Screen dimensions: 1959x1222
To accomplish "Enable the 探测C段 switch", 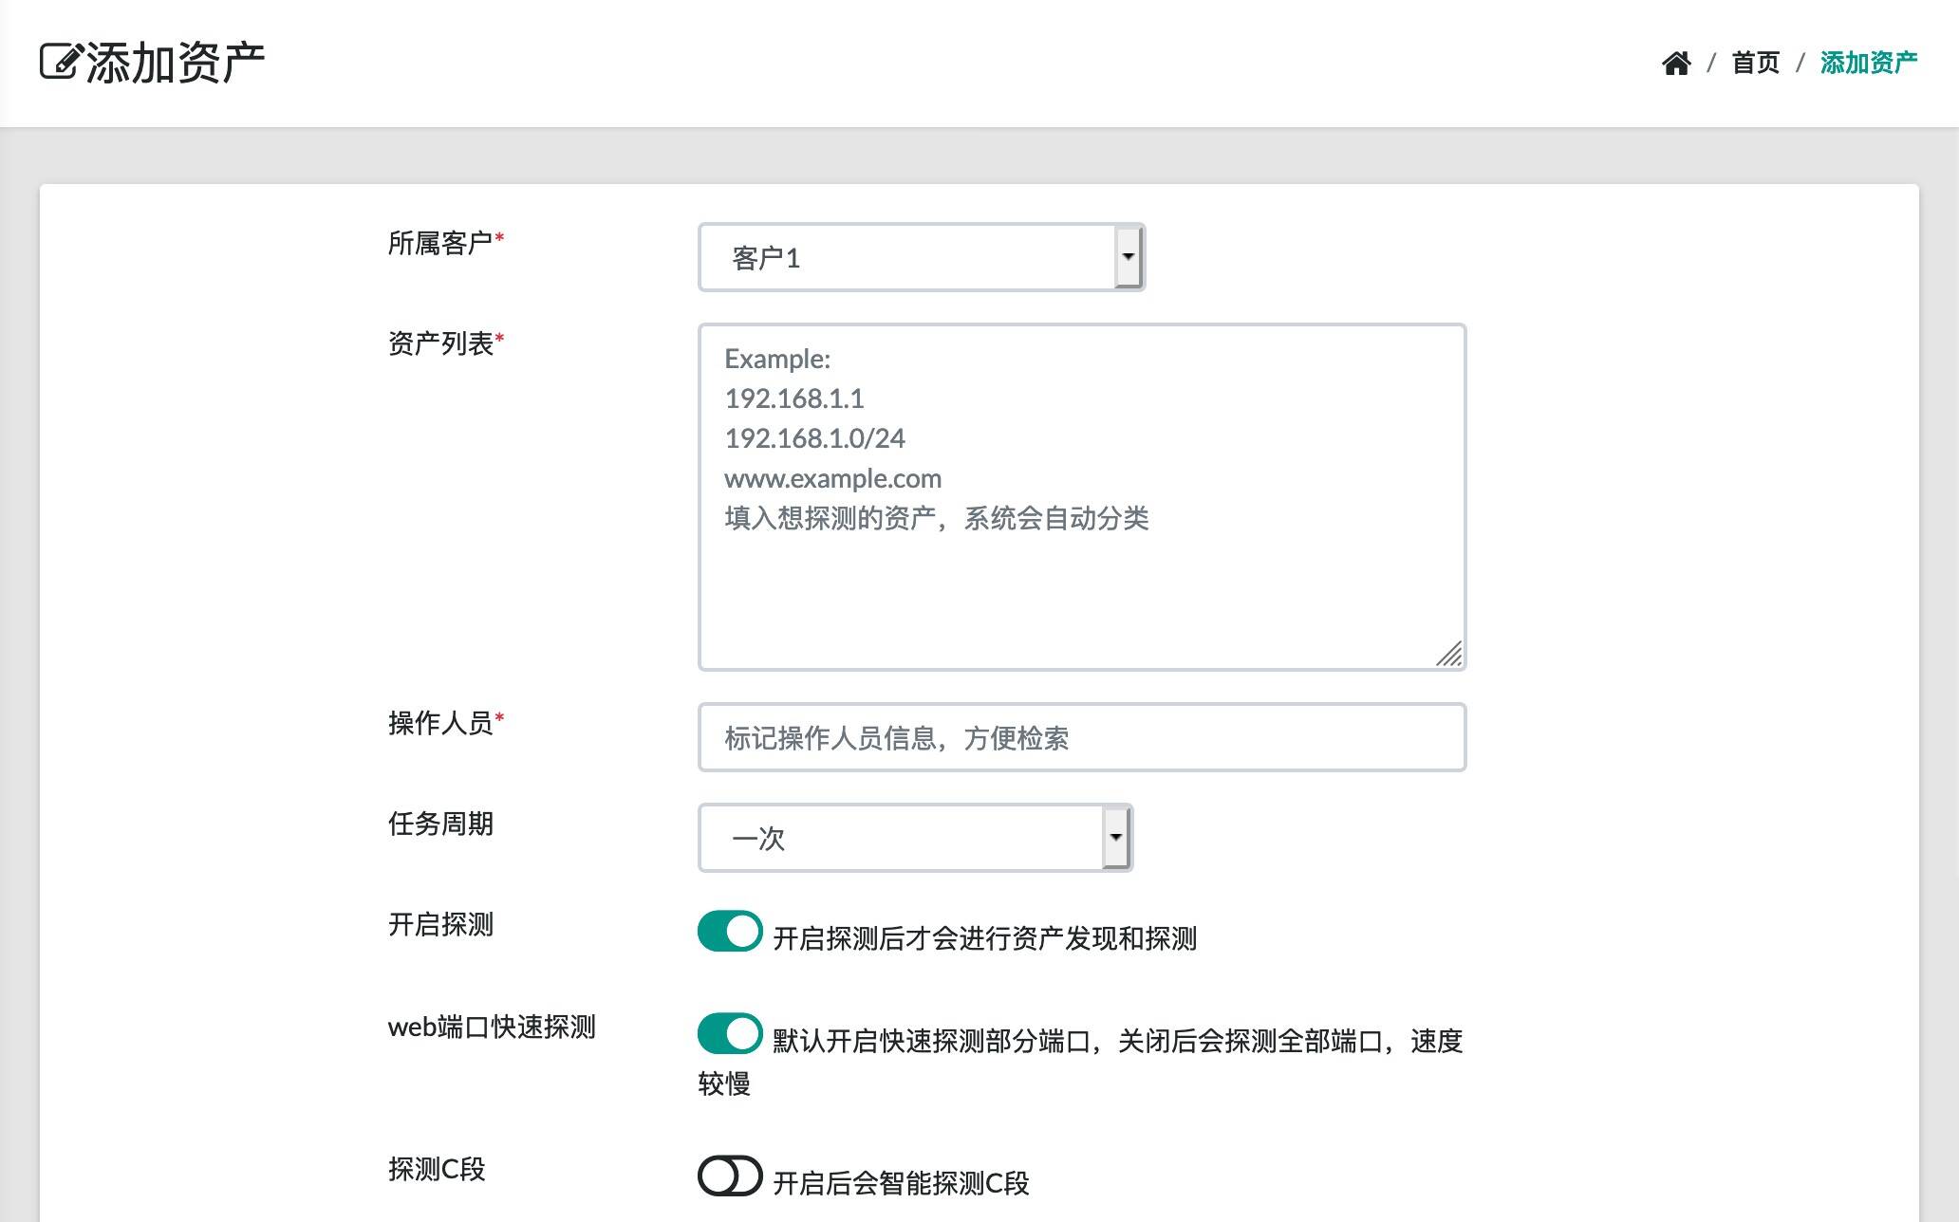I will (x=730, y=1176).
